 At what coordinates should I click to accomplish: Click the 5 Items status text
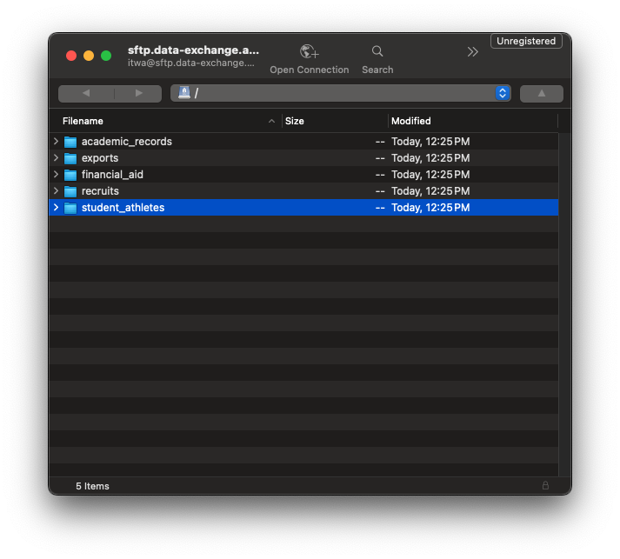(x=92, y=486)
